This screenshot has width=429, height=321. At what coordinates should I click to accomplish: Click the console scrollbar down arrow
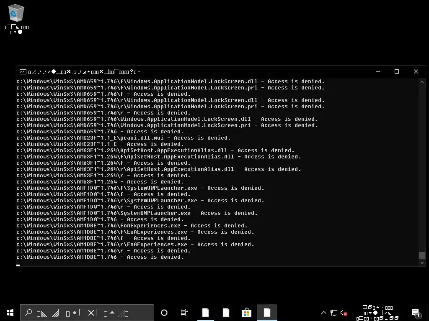422,262
